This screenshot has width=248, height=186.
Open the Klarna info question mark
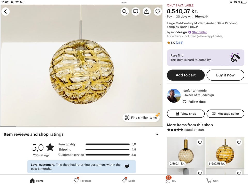pos(206,17)
